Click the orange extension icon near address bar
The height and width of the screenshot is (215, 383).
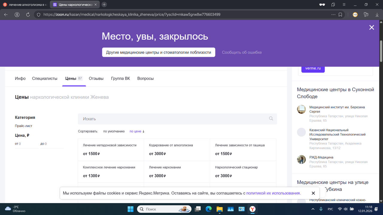click(x=355, y=14)
